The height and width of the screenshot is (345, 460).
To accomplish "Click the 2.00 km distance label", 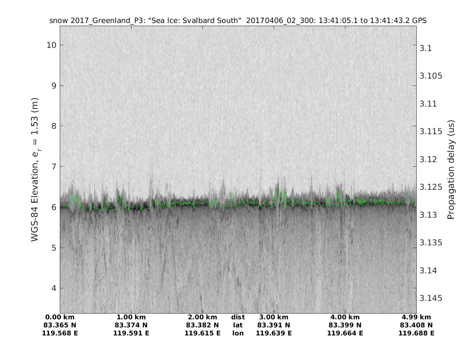I will click(x=202, y=317).
